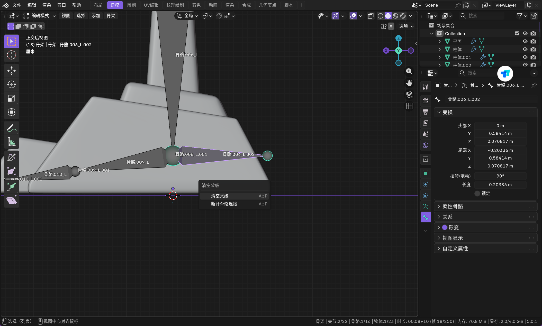Screen dimensions: 542x326
Task: Toggle camera view icon
Action: click(409, 95)
